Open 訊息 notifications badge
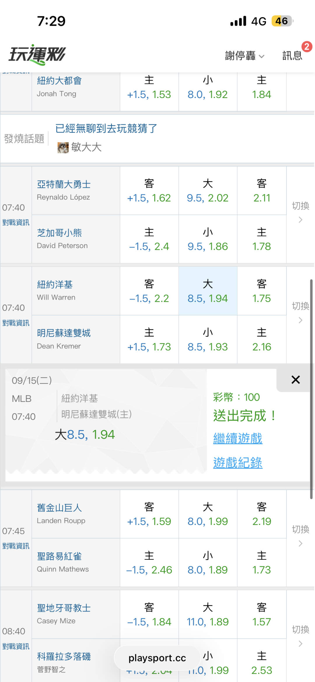Viewport: 315px width, 682px height. click(293, 55)
